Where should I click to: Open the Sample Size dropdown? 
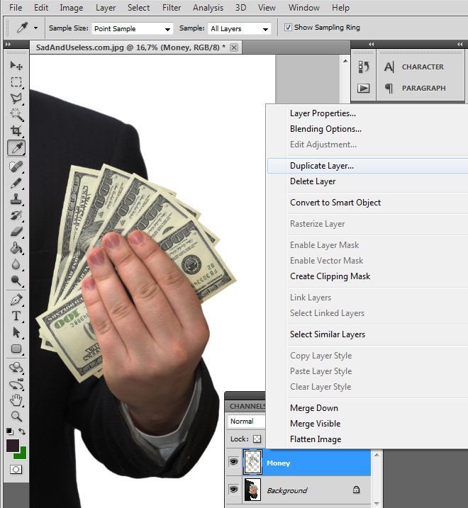pyautogui.click(x=133, y=29)
